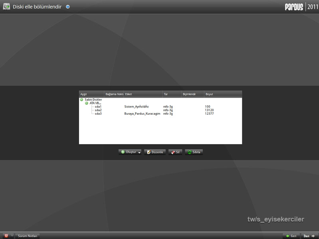Click the Tür column header

(x=172, y=94)
